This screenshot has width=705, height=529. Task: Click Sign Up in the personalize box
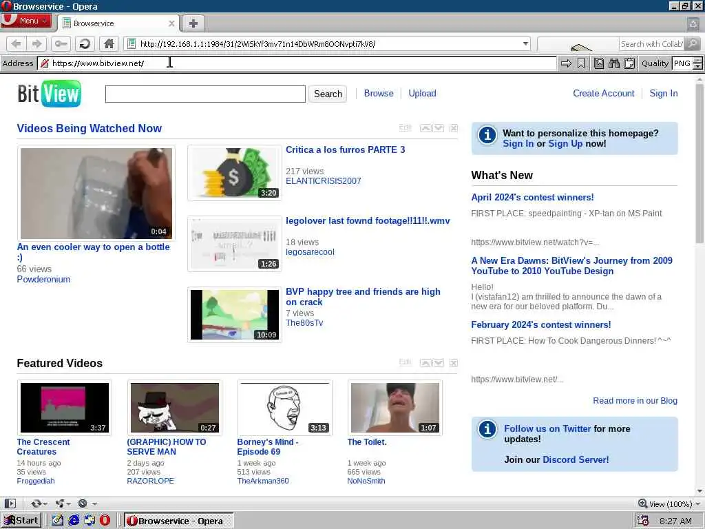(565, 143)
